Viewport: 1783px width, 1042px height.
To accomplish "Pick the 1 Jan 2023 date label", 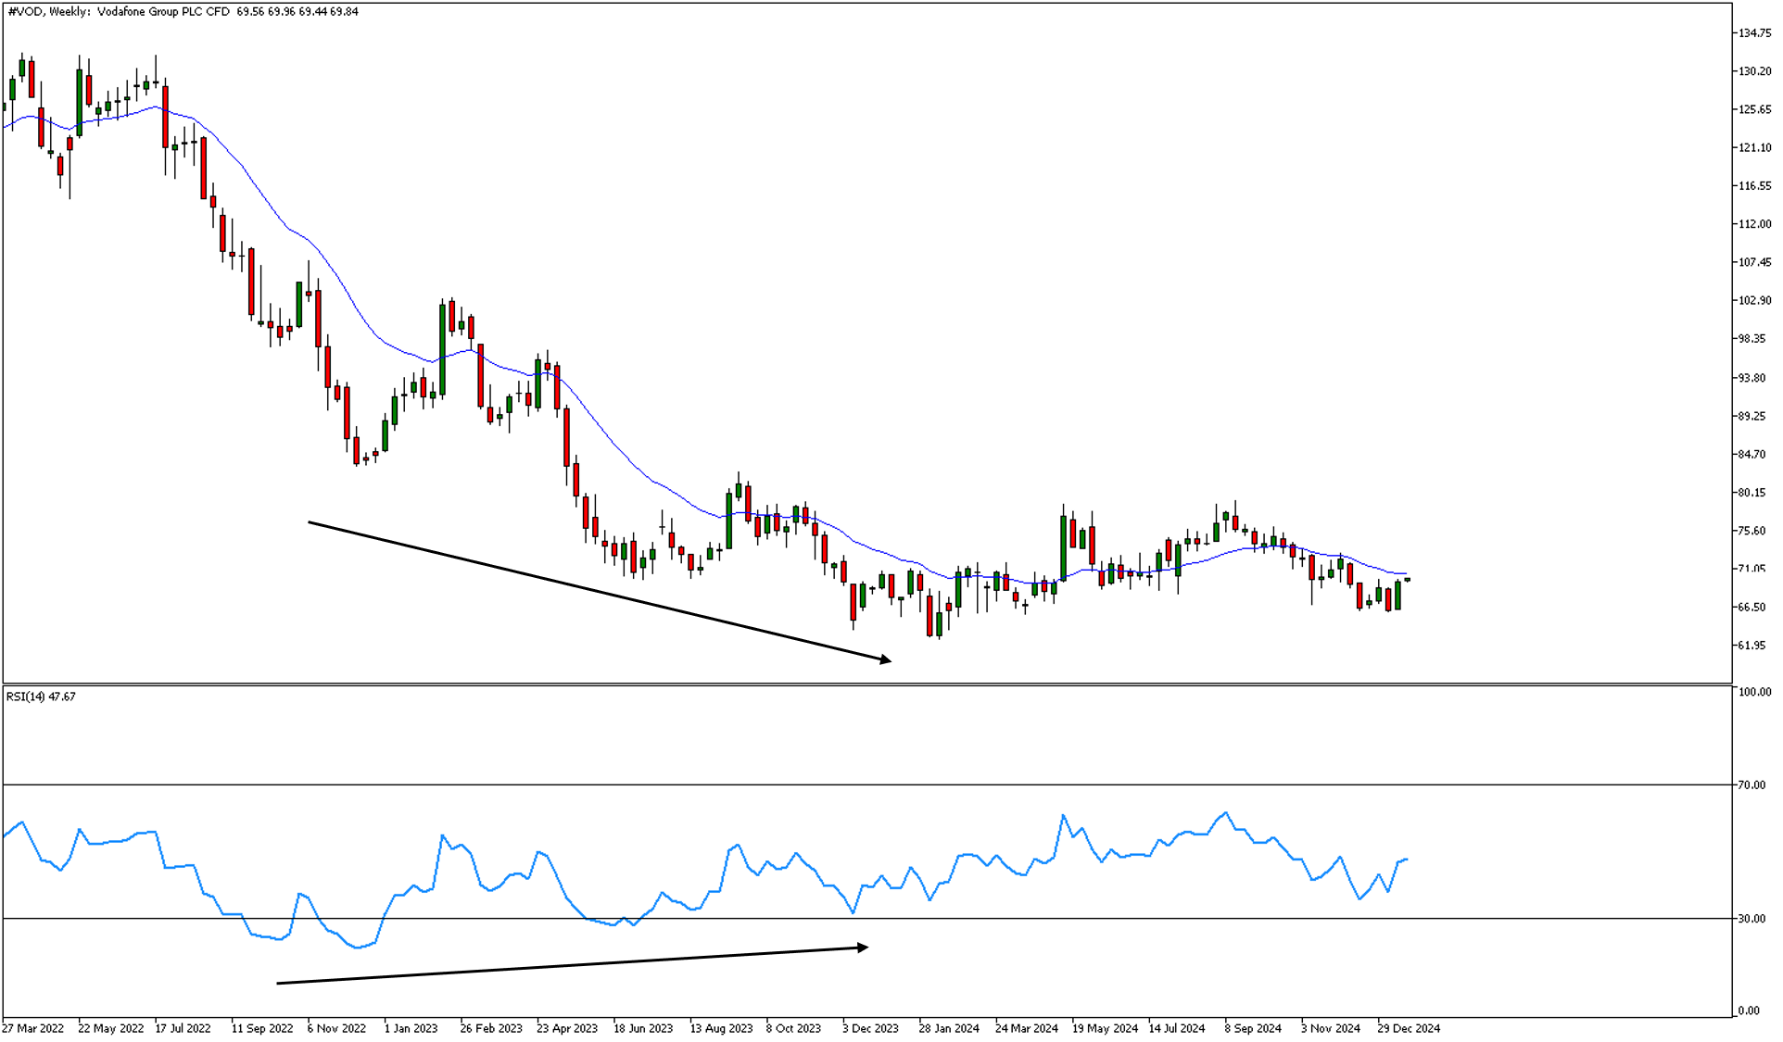I will click(x=411, y=1029).
